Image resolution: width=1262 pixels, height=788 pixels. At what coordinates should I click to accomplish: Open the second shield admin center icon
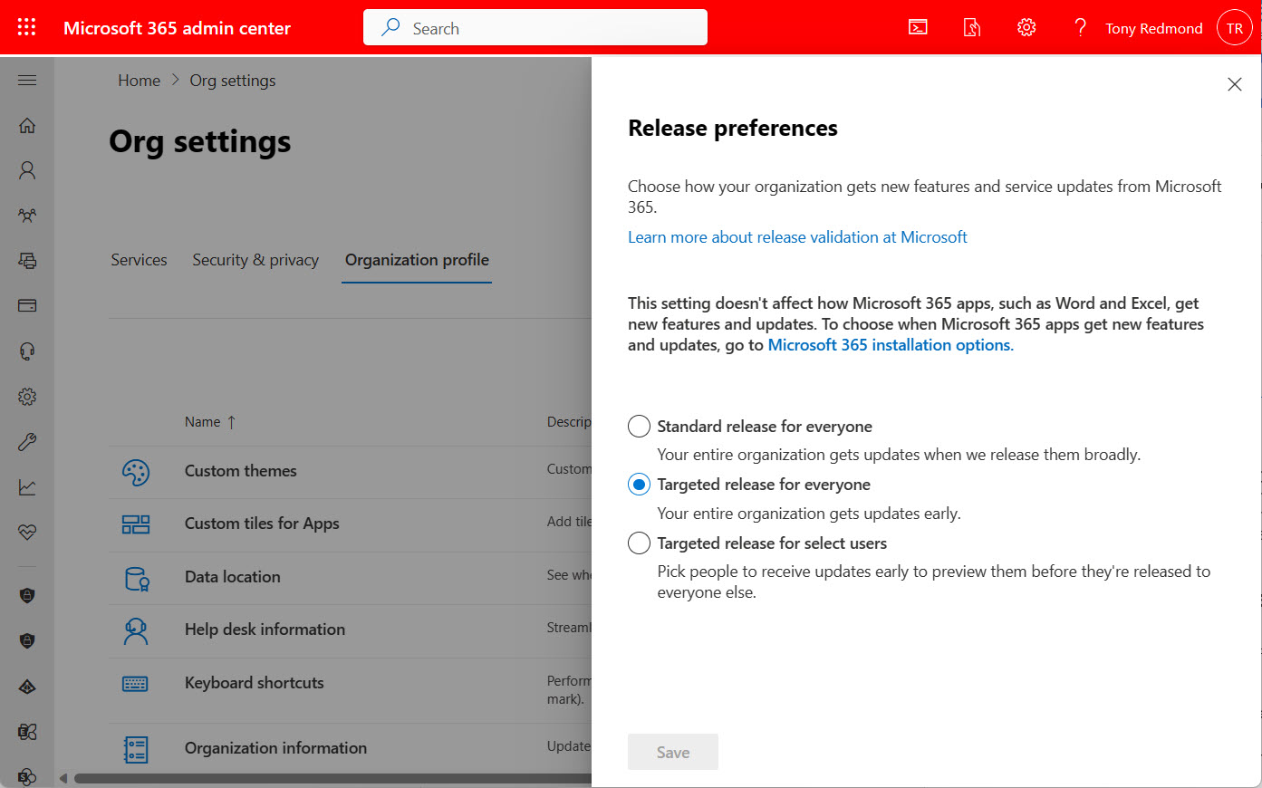pyautogui.click(x=27, y=641)
